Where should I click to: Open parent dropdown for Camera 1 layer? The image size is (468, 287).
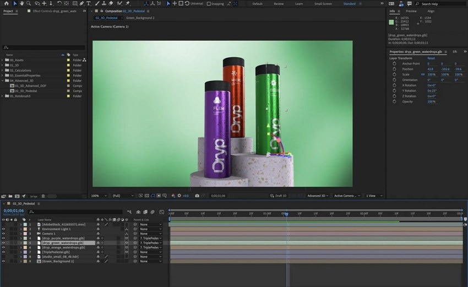pos(151,234)
